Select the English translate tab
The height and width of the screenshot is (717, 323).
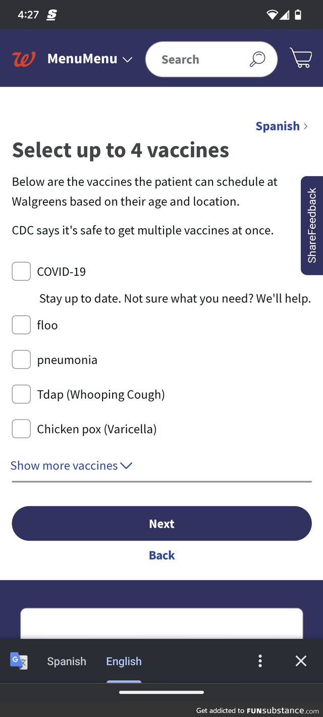124,661
